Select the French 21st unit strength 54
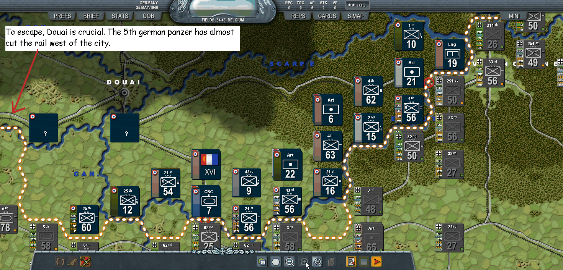This screenshot has width=563, height=270. point(166,183)
